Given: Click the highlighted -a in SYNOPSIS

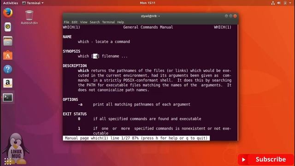Looking at the screenshot, I should pyautogui.click(x=95, y=56).
